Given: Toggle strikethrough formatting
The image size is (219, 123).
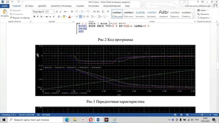Looking at the screenshot, I should click(x=47, y=17).
